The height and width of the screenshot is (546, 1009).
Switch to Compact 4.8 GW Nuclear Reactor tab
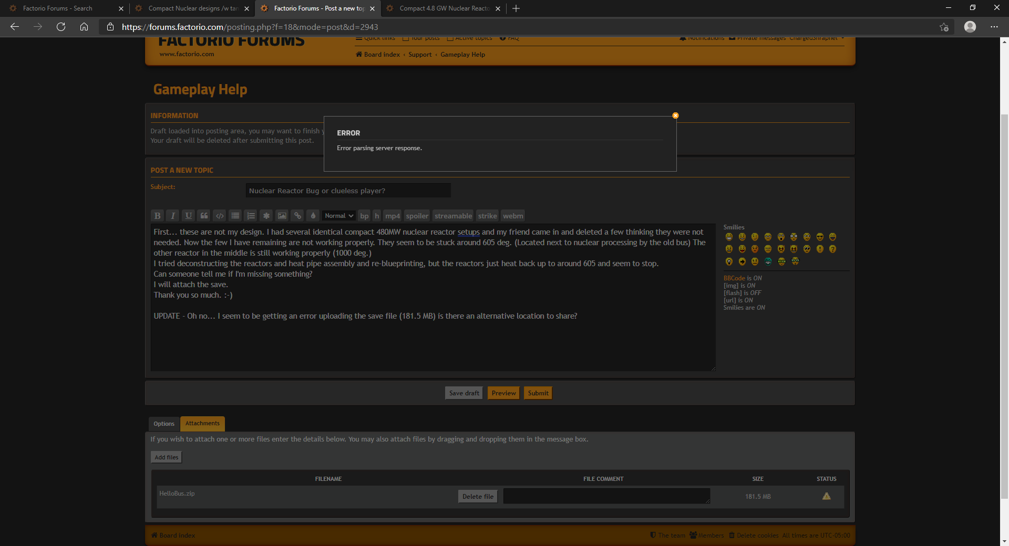[x=444, y=8]
